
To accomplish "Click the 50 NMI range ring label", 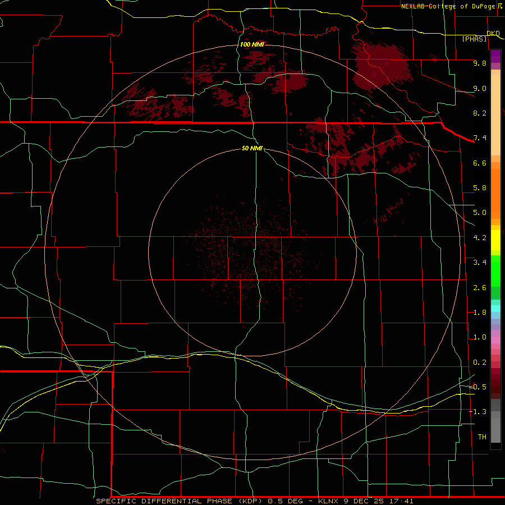I will 252,148.
